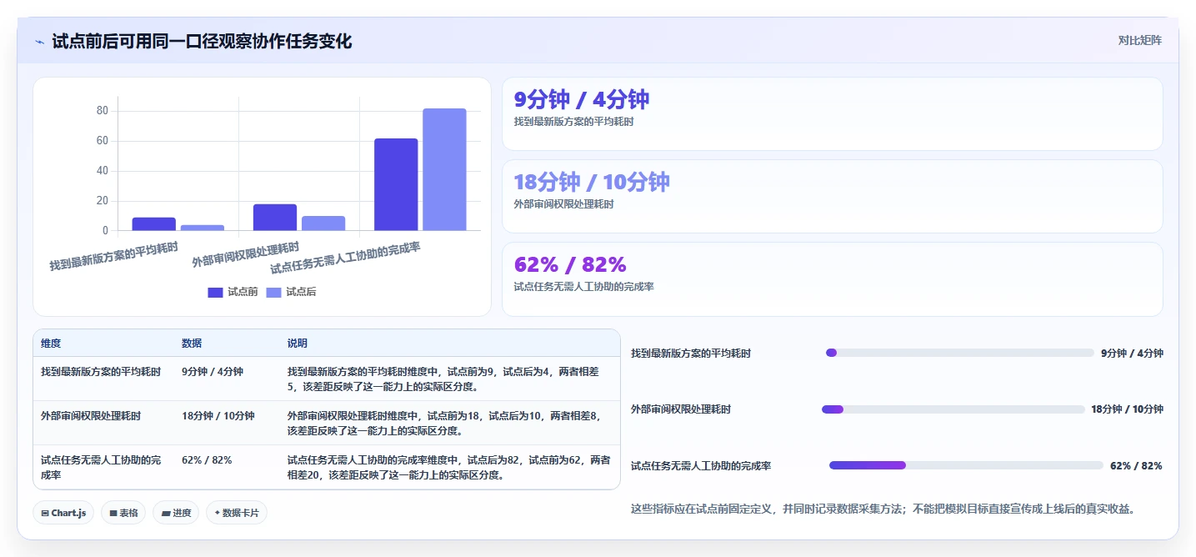Open the 9分钟 / 4分钟 data card
The image size is (1196, 557).
pyautogui.click(x=832, y=113)
